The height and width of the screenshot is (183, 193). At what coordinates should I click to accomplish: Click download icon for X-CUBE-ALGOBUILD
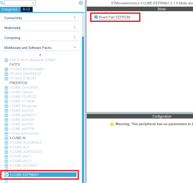pos(6,142)
